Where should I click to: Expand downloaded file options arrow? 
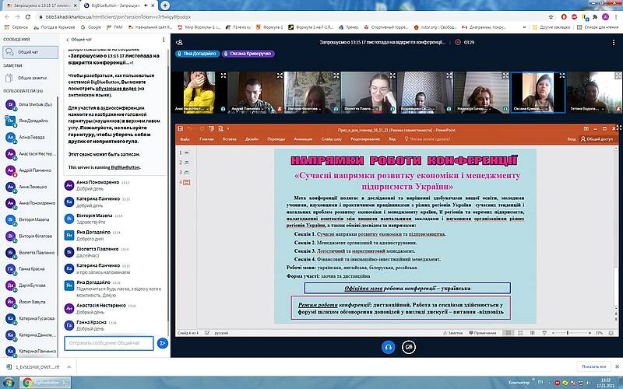coord(69,367)
